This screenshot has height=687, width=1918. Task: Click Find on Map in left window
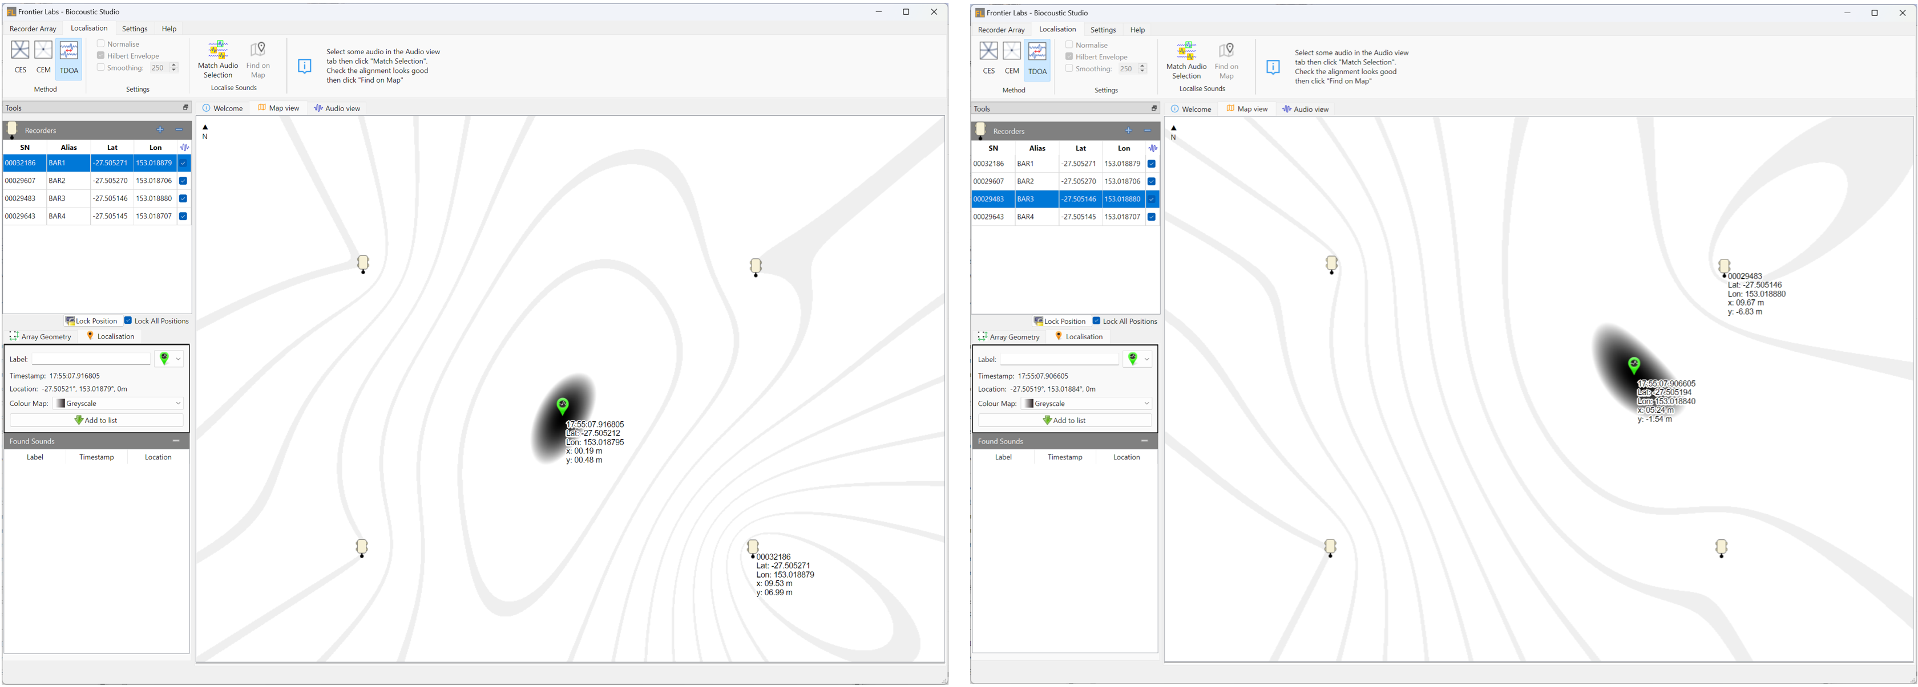click(259, 59)
